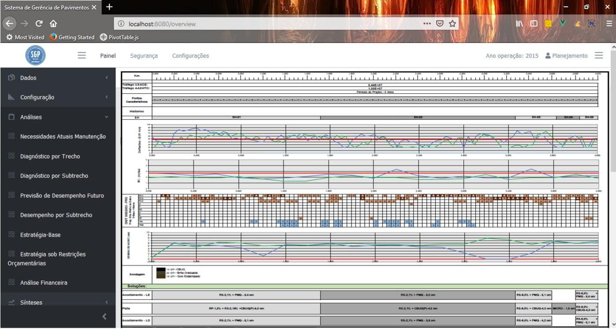Toggle the sidebar hamburger menu icon
This screenshot has width=616, height=329.
(82, 55)
